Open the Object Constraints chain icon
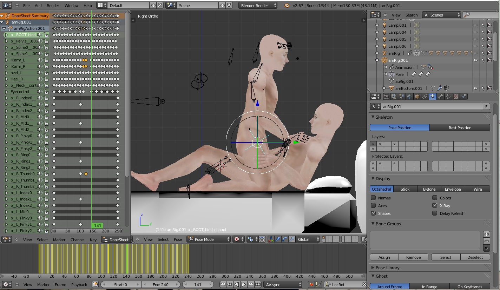500x290 pixels. (x=425, y=97)
